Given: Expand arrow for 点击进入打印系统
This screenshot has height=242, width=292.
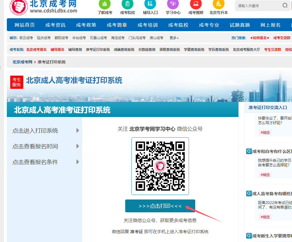Looking at the screenshot, I should [78, 130].
